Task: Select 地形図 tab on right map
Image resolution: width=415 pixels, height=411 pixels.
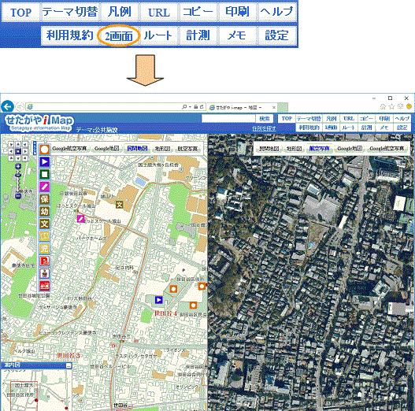Action: (x=294, y=149)
